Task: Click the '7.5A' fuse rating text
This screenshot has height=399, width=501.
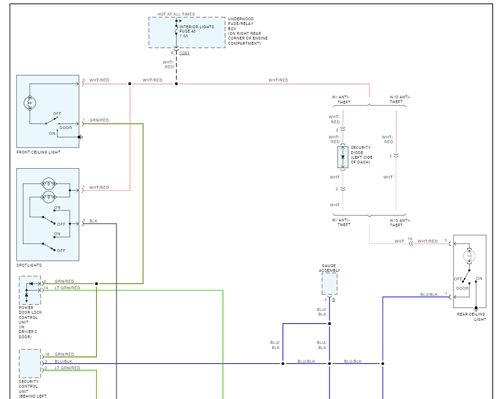Action: point(184,36)
